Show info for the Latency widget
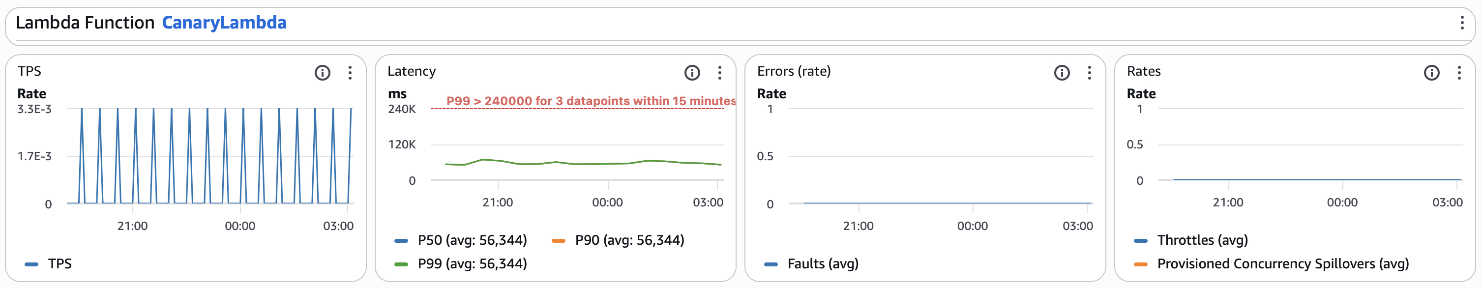This screenshot has height=288, width=1482. tap(691, 72)
